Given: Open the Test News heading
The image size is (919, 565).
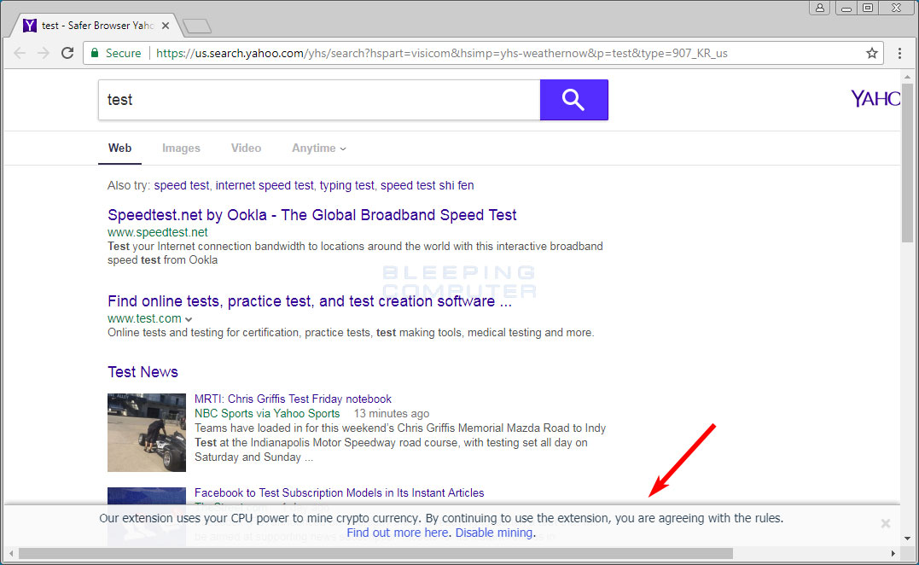Looking at the screenshot, I should (143, 372).
